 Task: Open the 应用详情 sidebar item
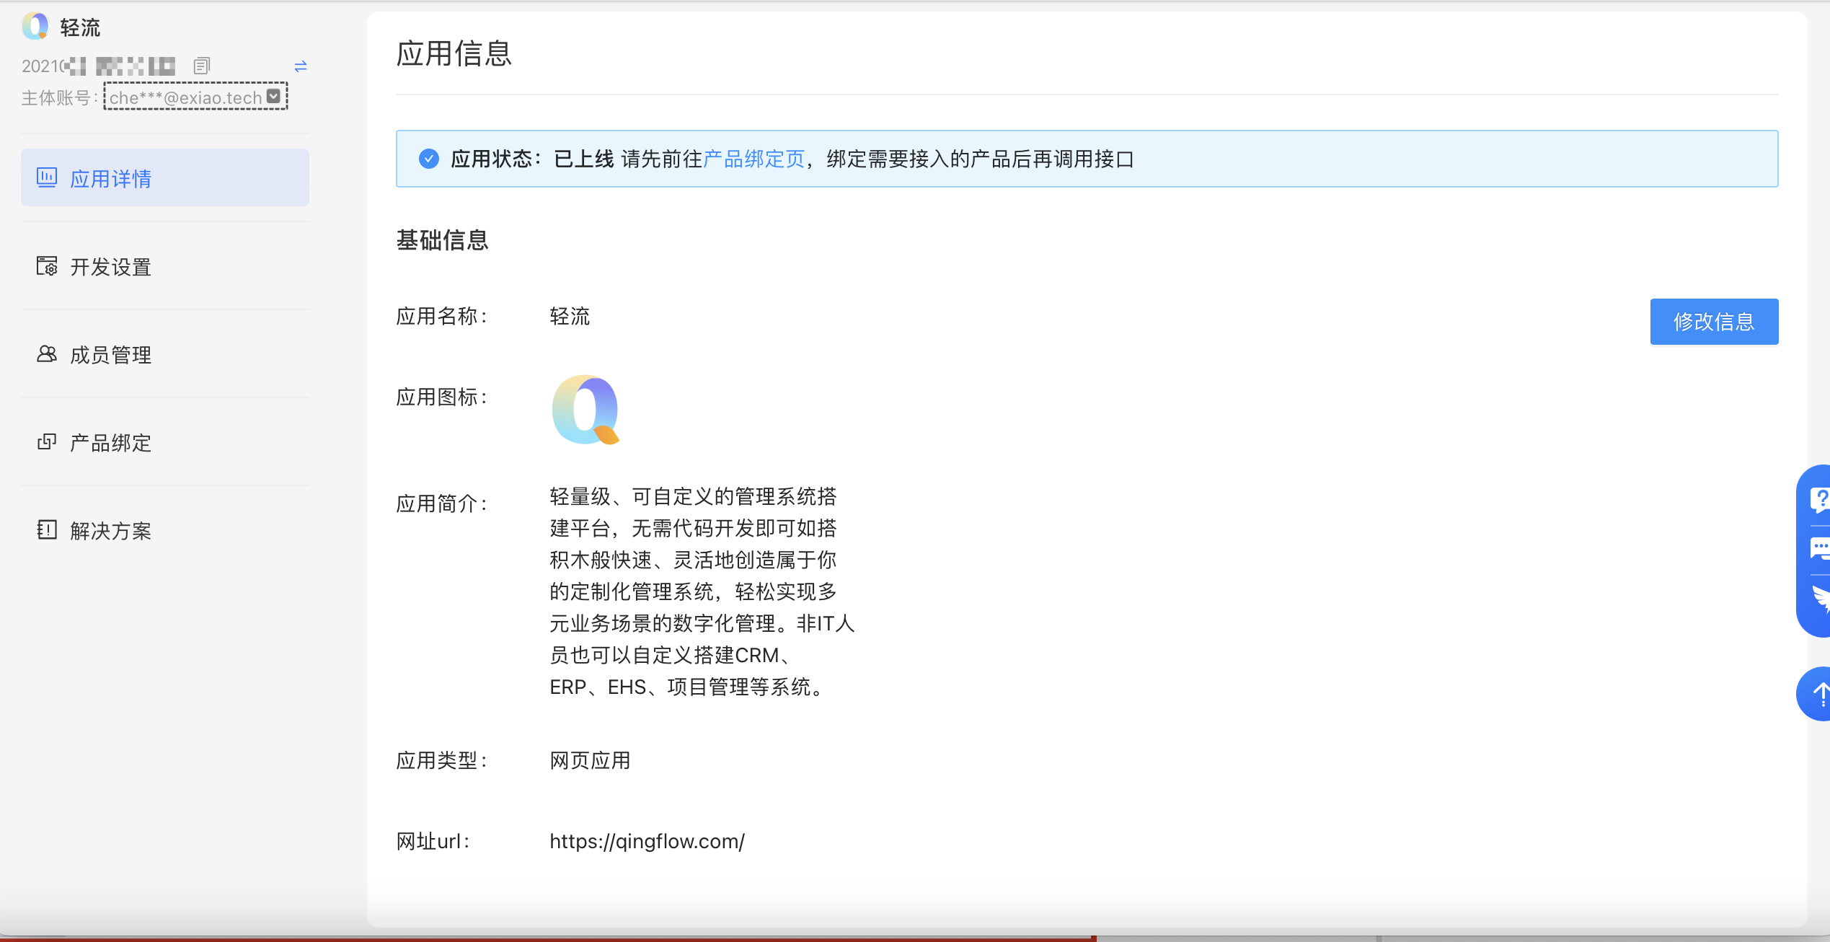[x=164, y=178]
